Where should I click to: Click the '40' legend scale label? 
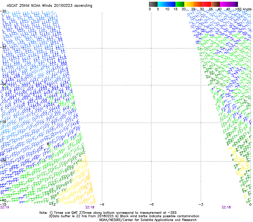click(x=219, y=9)
